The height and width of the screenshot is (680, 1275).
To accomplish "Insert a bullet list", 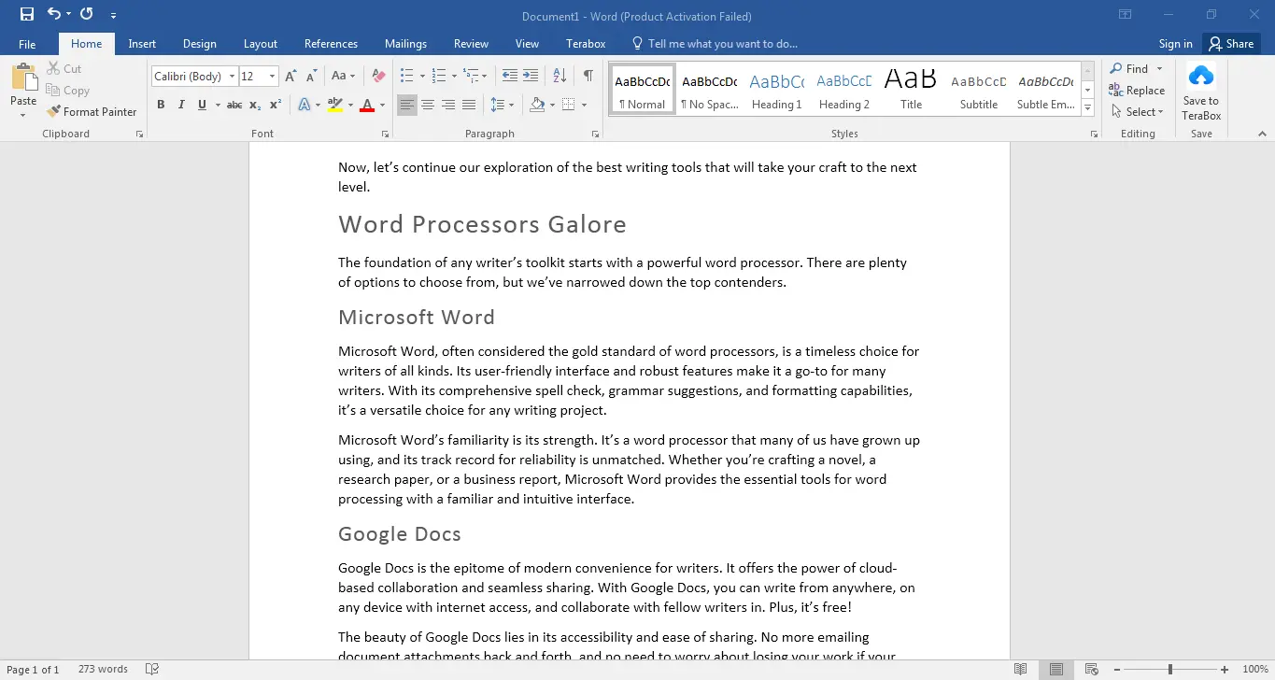I will 406,77.
